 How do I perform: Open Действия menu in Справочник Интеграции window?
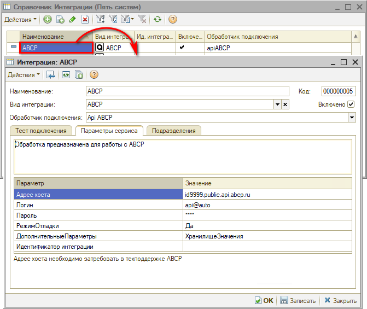pyautogui.click(x=20, y=20)
